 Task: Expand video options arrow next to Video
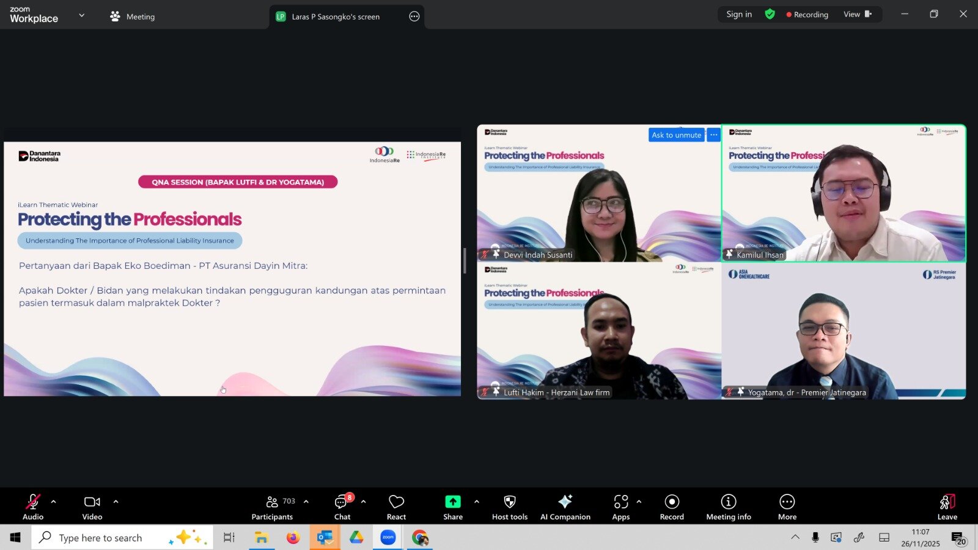116,502
